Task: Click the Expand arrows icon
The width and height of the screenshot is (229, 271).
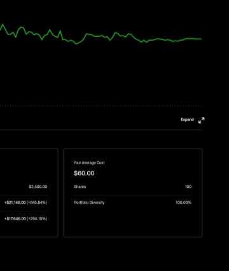Action: (x=202, y=120)
